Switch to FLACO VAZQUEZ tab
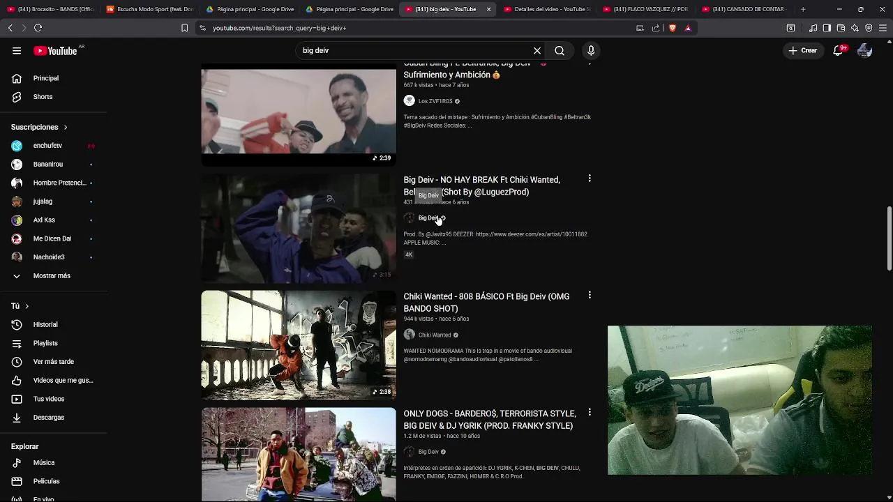Viewport: 893px width, 502px height. [645, 9]
